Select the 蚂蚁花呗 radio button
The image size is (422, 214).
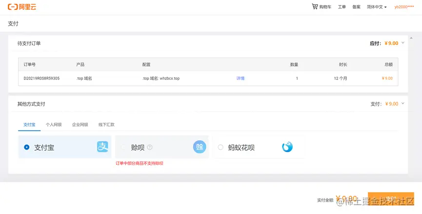[221, 147]
